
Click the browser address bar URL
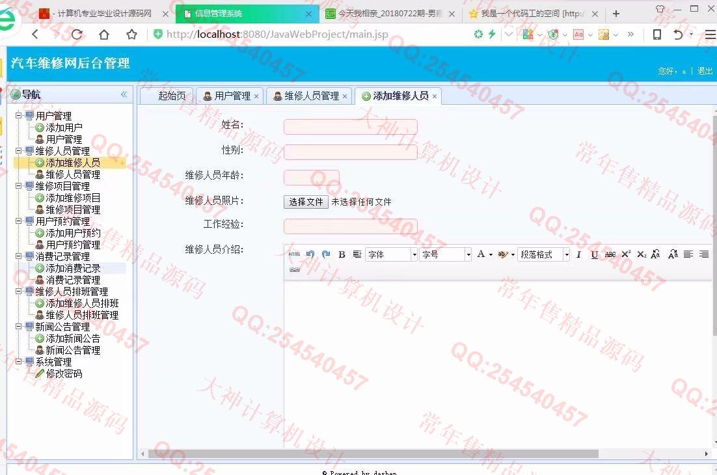click(x=277, y=34)
